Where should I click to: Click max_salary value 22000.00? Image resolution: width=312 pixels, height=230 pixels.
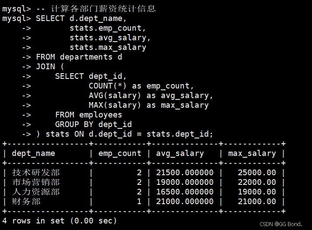point(257,182)
